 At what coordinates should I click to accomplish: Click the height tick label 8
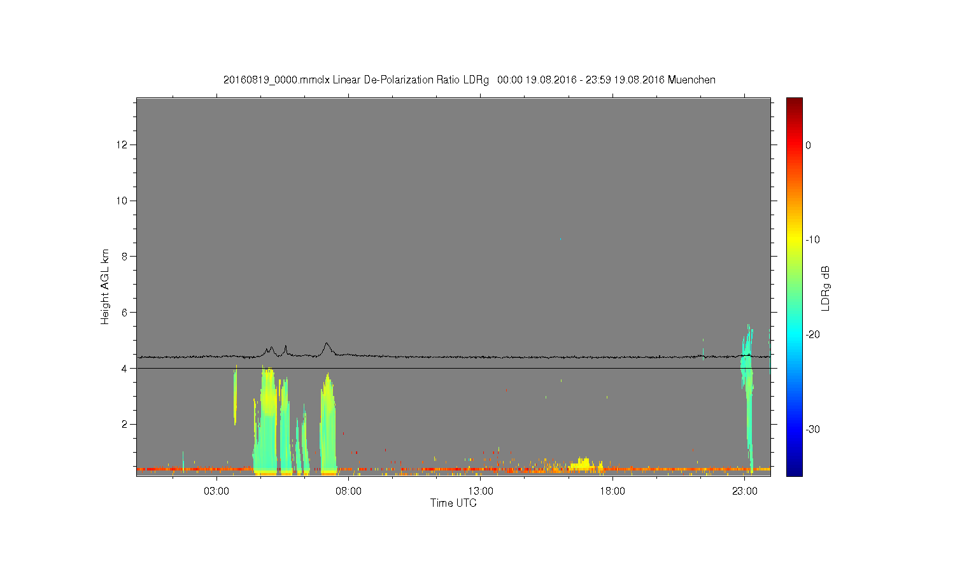(125, 257)
